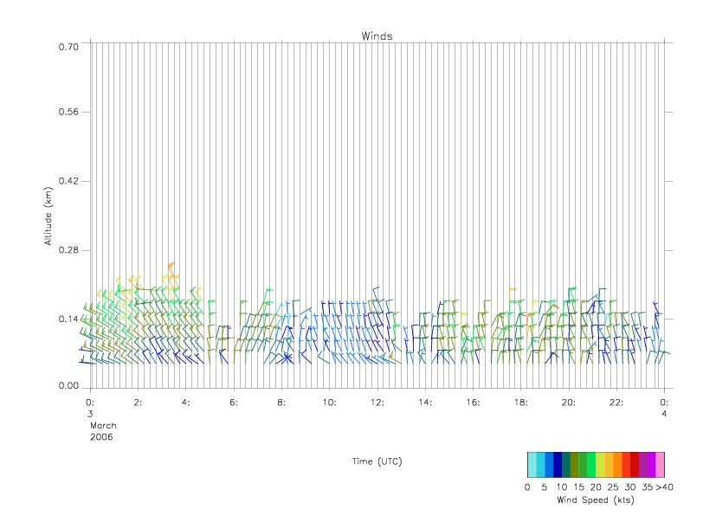This screenshot has width=716, height=529.
Task: Click the '12:' time tick label
Action: 377,403
